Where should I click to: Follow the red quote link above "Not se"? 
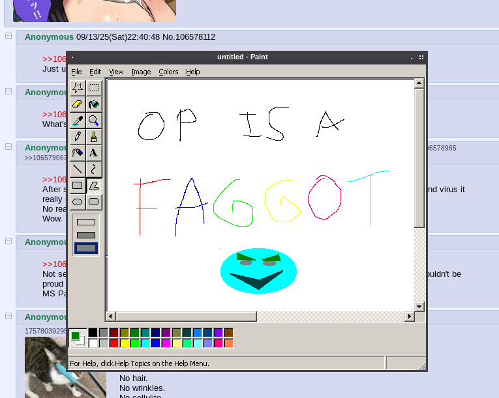54,264
